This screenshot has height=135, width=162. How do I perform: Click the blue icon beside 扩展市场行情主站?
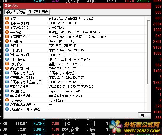pyautogui.click(x=7, y=73)
